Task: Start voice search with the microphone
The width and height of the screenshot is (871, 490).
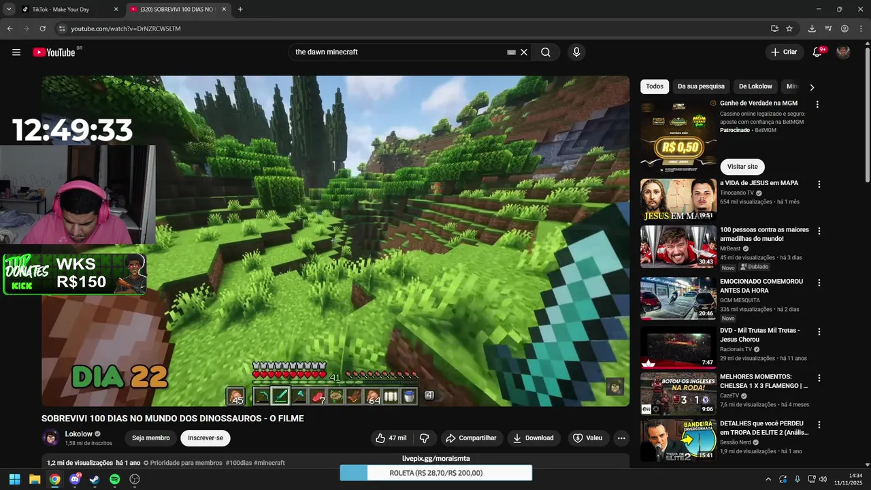Action: (x=576, y=52)
